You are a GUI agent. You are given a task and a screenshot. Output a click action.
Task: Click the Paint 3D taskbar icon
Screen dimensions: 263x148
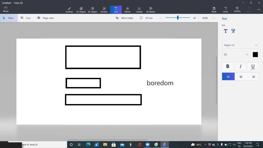(x=165, y=144)
